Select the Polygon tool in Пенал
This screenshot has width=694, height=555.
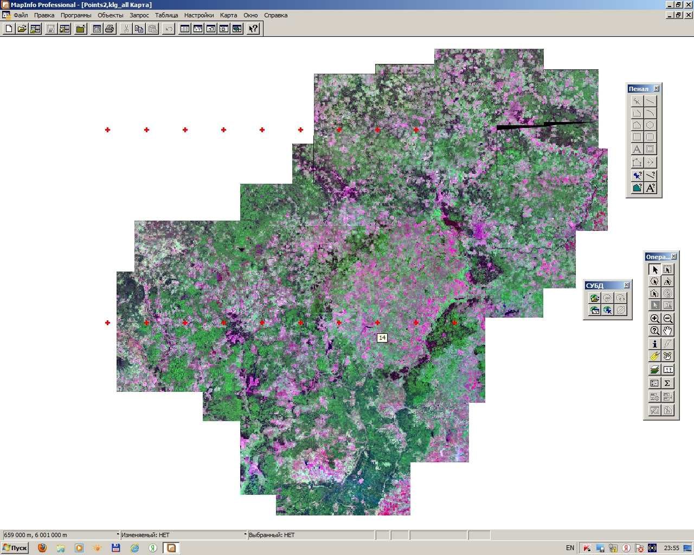coord(637,125)
